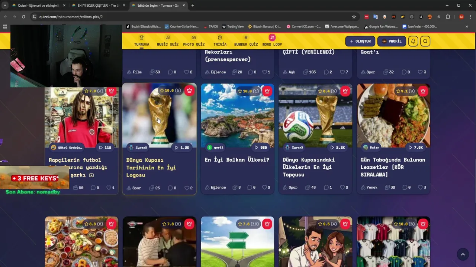Expand hidden bookmarks chevron
Image resolution: width=476 pixels, height=267 pixels.
coord(467,27)
